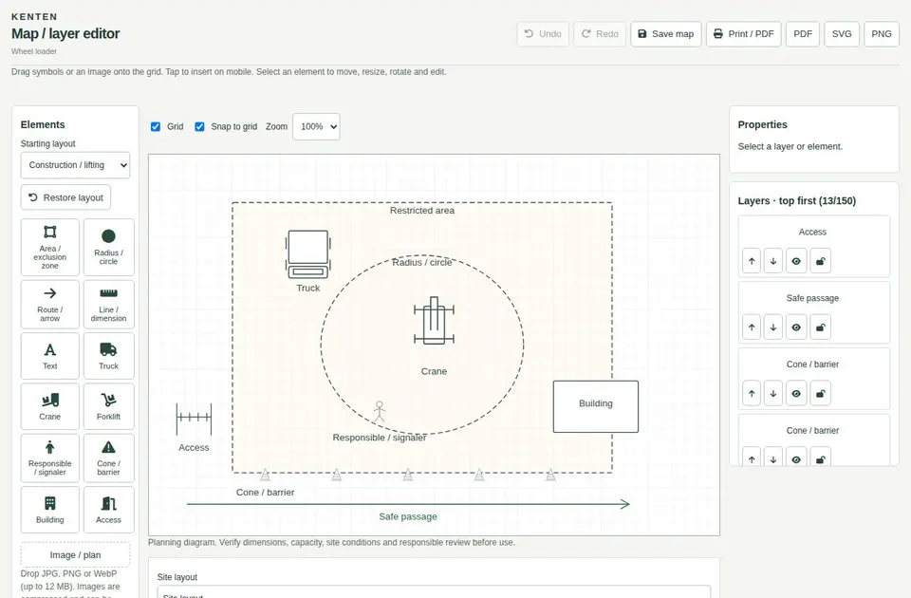Select the Building rectangle on the canvas

596,407
